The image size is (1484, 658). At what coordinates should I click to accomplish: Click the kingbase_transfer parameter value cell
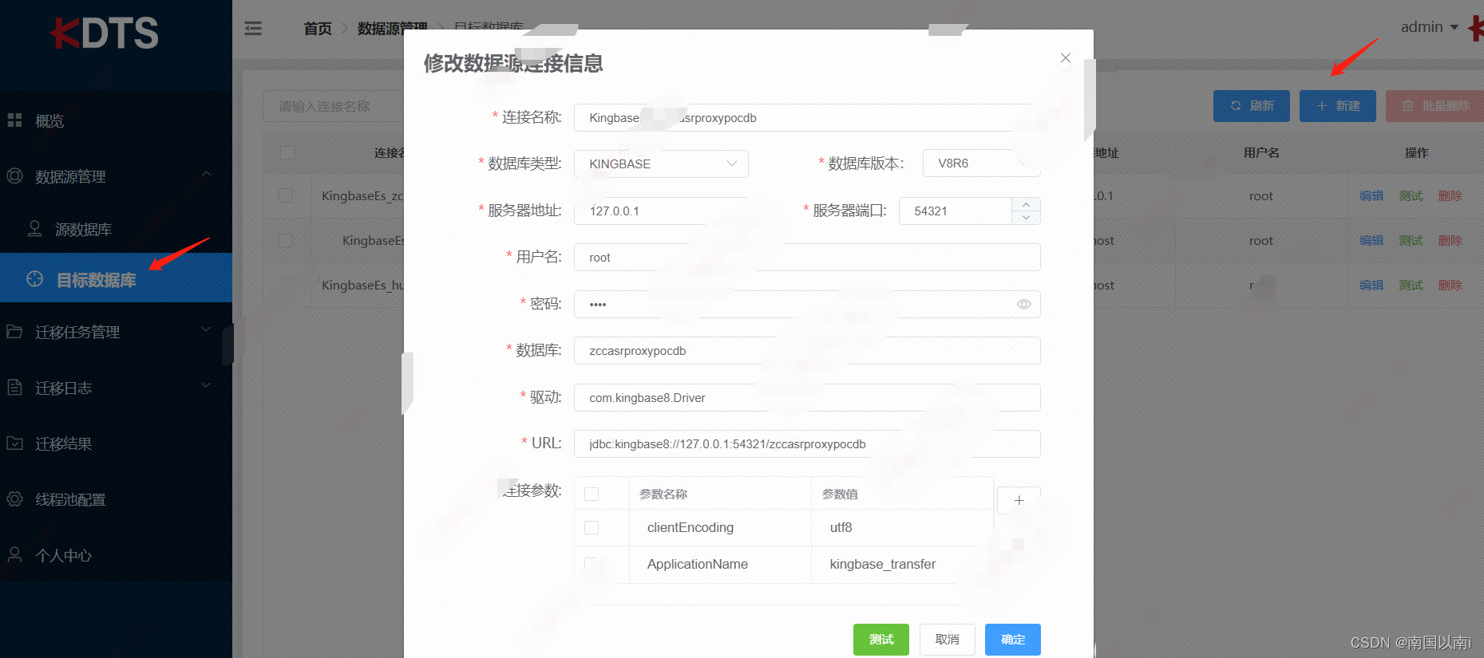pos(902,564)
